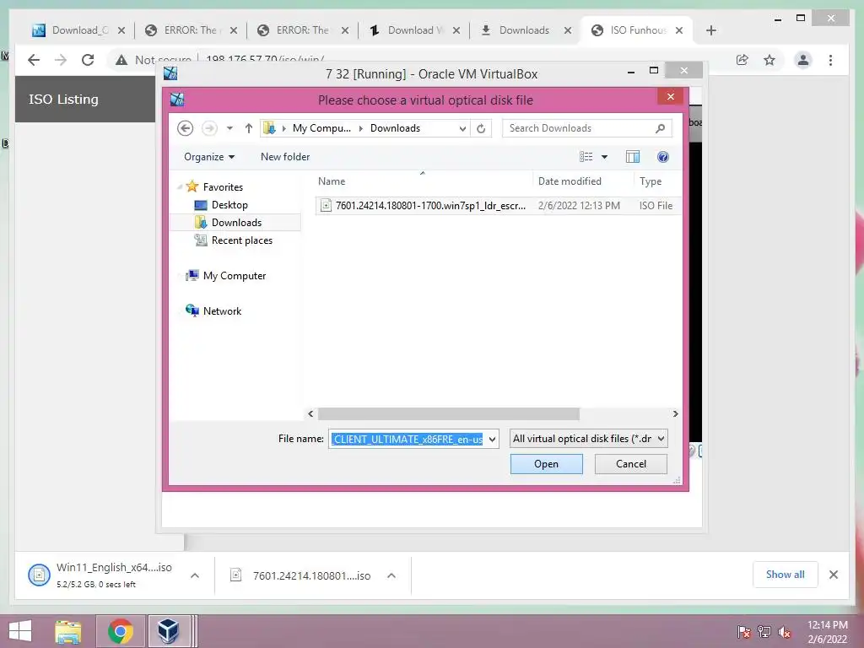Sort files by Type column
The height and width of the screenshot is (648, 864).
click(x=651, y=181)
